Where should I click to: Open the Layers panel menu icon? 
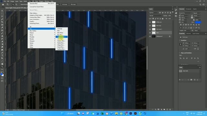[x=172, y=9]
